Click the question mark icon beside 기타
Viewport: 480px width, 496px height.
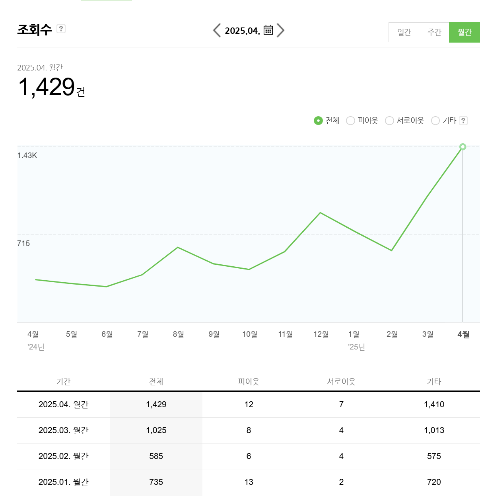click(x=463, y=121)
